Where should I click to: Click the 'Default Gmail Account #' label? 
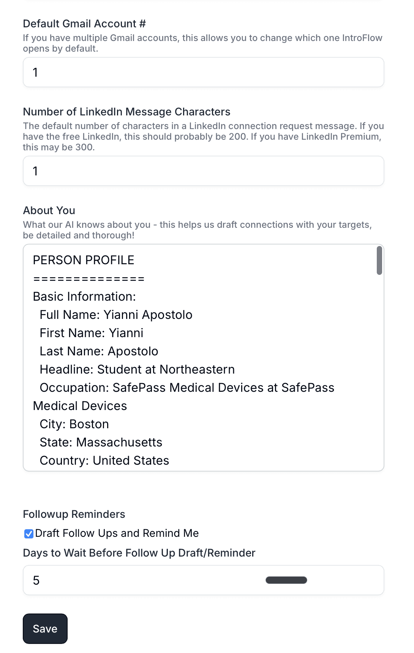84,24
